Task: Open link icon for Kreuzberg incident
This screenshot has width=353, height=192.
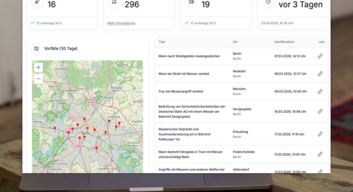Action: [x=320, y=134]
